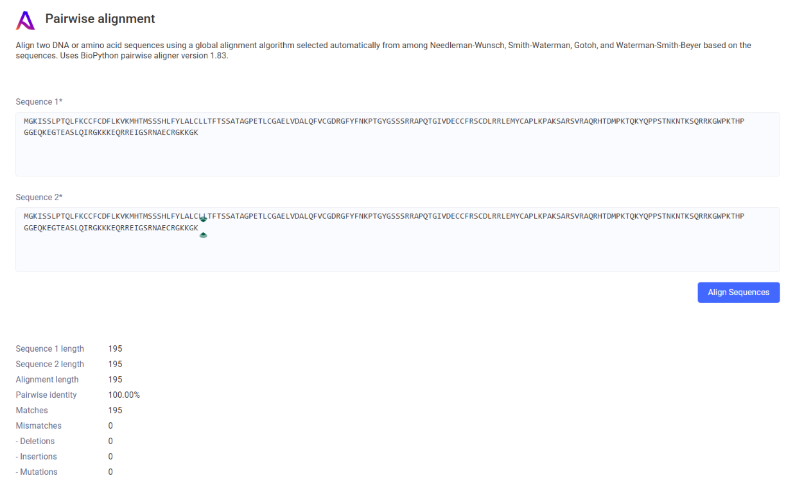Select the 0 value next to Deletions
The height and width of the screenshot is (489, 786).
(x=110, y=441)
